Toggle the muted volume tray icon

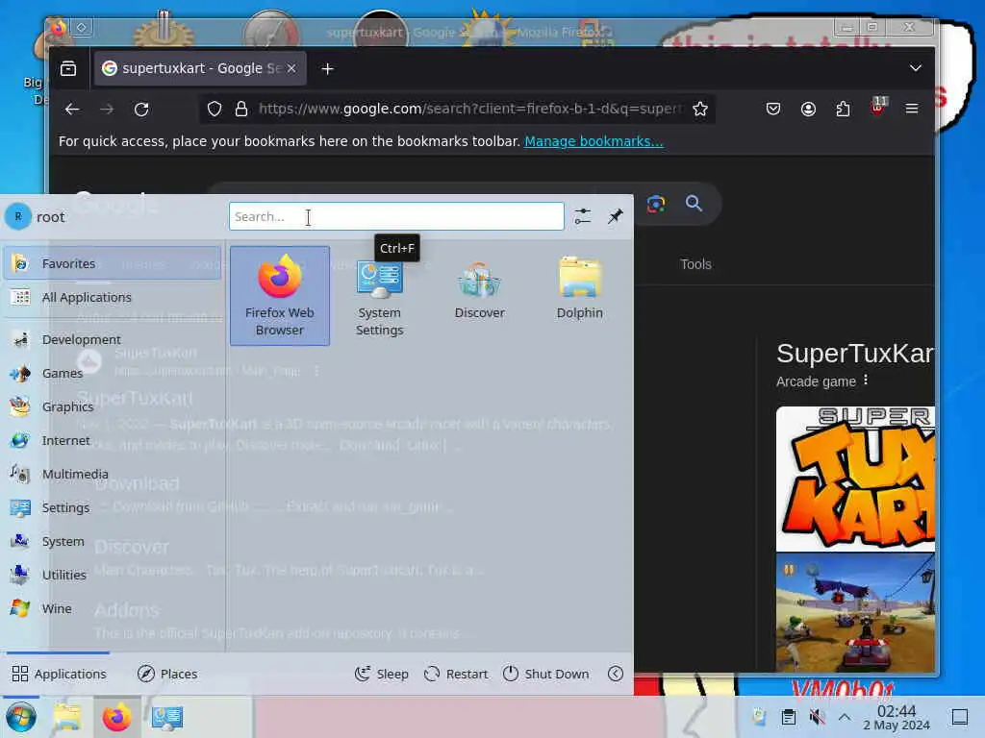817,717
